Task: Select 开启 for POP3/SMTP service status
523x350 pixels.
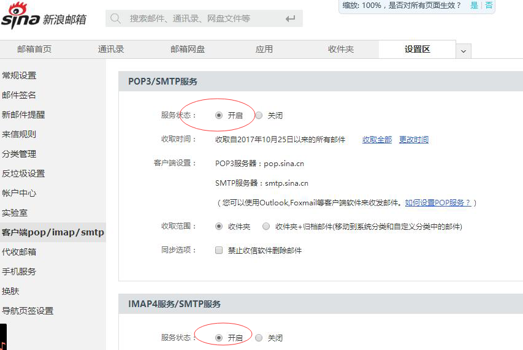Action: click(x=219, y=115)
